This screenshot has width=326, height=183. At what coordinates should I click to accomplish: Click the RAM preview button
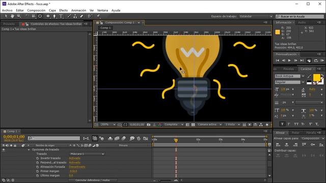point(322,60)
